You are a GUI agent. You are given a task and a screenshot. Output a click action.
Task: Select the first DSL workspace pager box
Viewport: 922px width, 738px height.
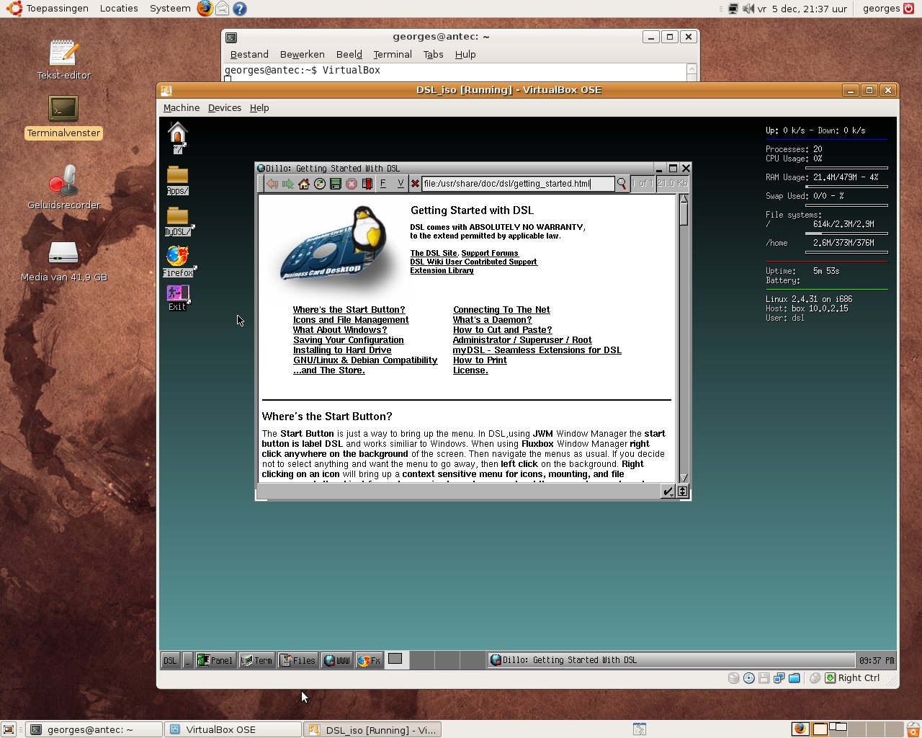click(397, 660)
